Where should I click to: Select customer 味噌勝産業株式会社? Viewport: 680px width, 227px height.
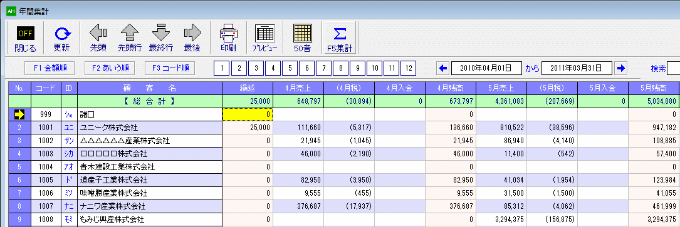150,193
